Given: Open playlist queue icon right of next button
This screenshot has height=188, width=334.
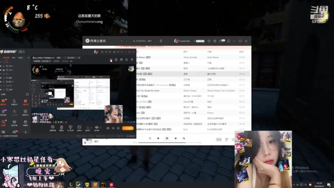Looking at the screenshot, I should click(184, 138).
